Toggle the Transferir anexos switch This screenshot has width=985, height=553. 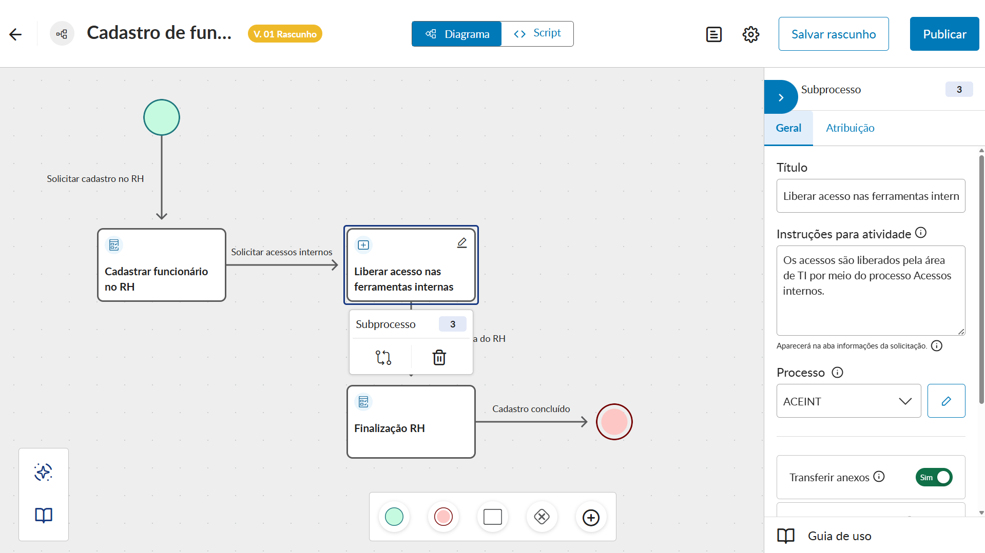934,477
